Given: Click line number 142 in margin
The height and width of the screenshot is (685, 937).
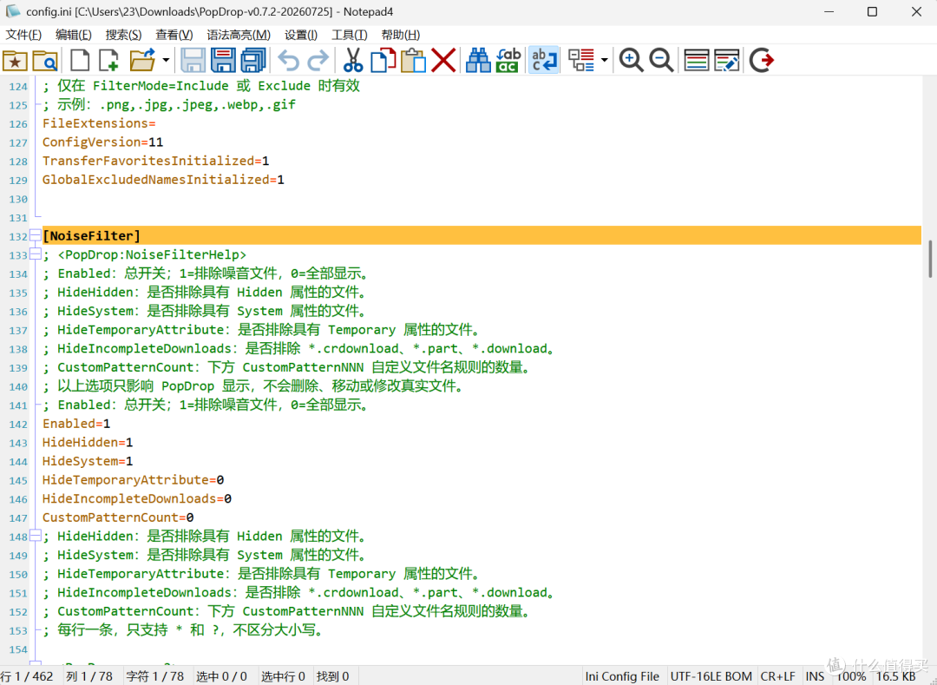Looking at the screenshot, I should coord(18,425).
